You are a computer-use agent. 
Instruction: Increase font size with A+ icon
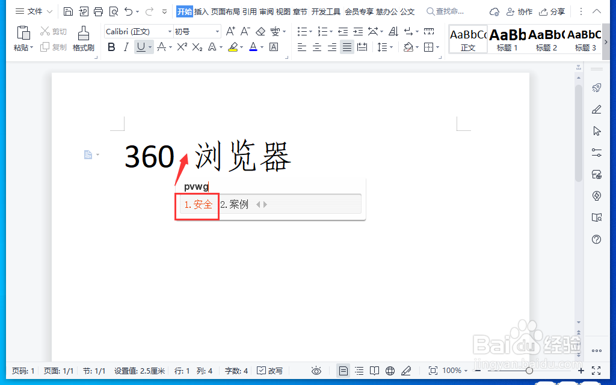230,31
